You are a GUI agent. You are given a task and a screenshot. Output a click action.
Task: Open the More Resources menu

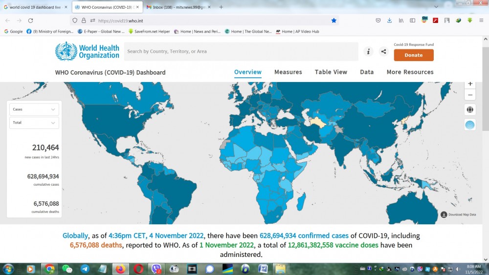410,72
